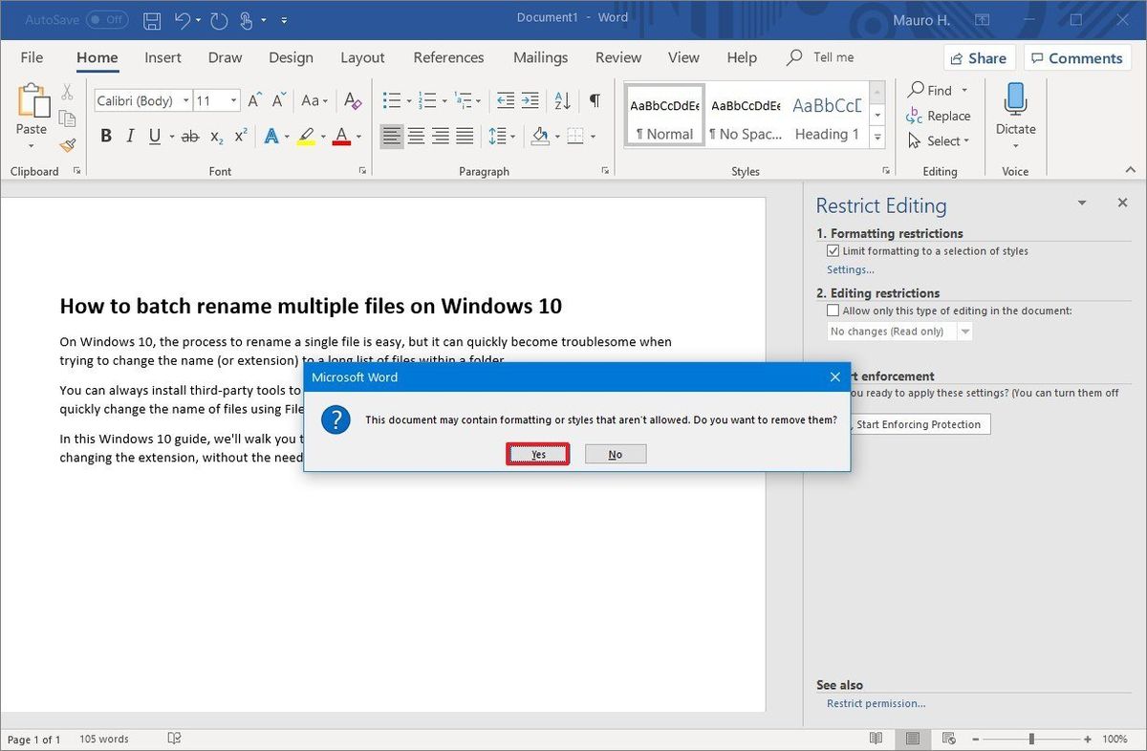Select the Replace tool
This screenshot has width=1147, height=751.
[947, 115]
